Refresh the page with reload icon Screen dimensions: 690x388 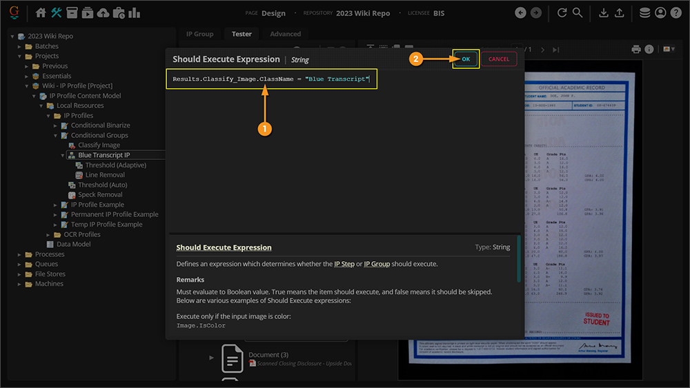click(x=562, y=12)
